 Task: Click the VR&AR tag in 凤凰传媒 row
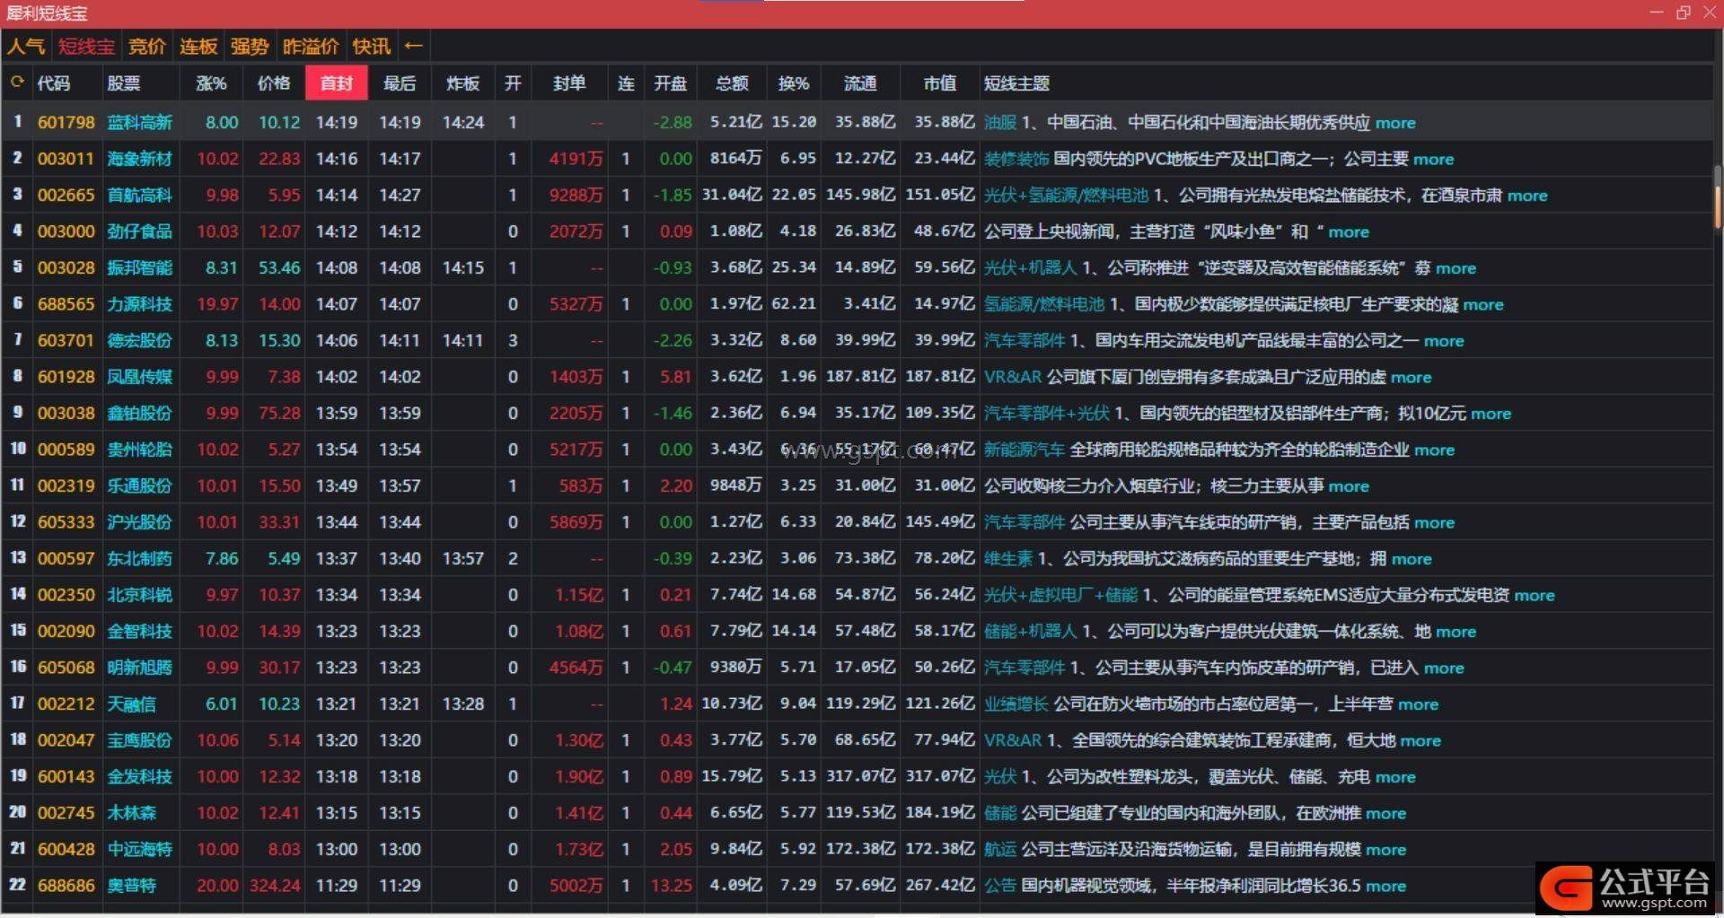tap(1013, 377)
